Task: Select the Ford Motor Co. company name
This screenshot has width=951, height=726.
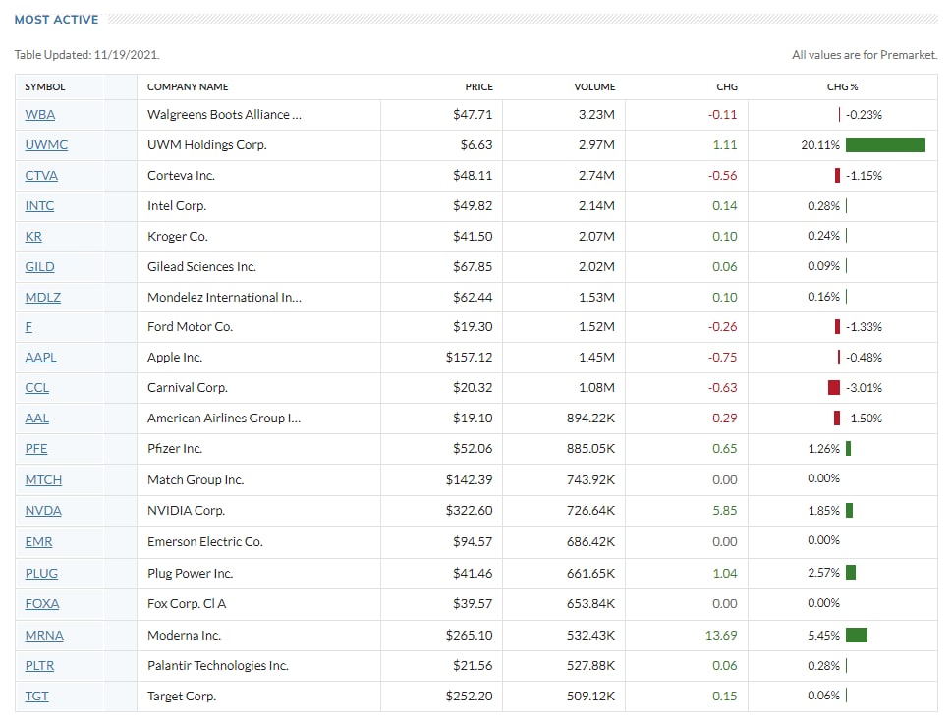Action: pos(190,326)
